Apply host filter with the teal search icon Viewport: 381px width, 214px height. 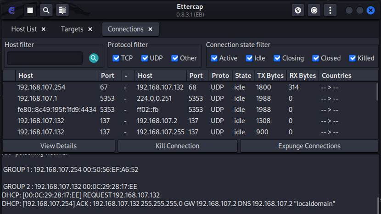(94, 58)
